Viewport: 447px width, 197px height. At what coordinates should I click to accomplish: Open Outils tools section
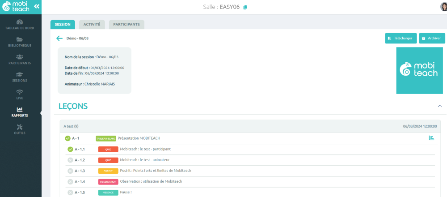pyautogui.click(x=20, y=130)
